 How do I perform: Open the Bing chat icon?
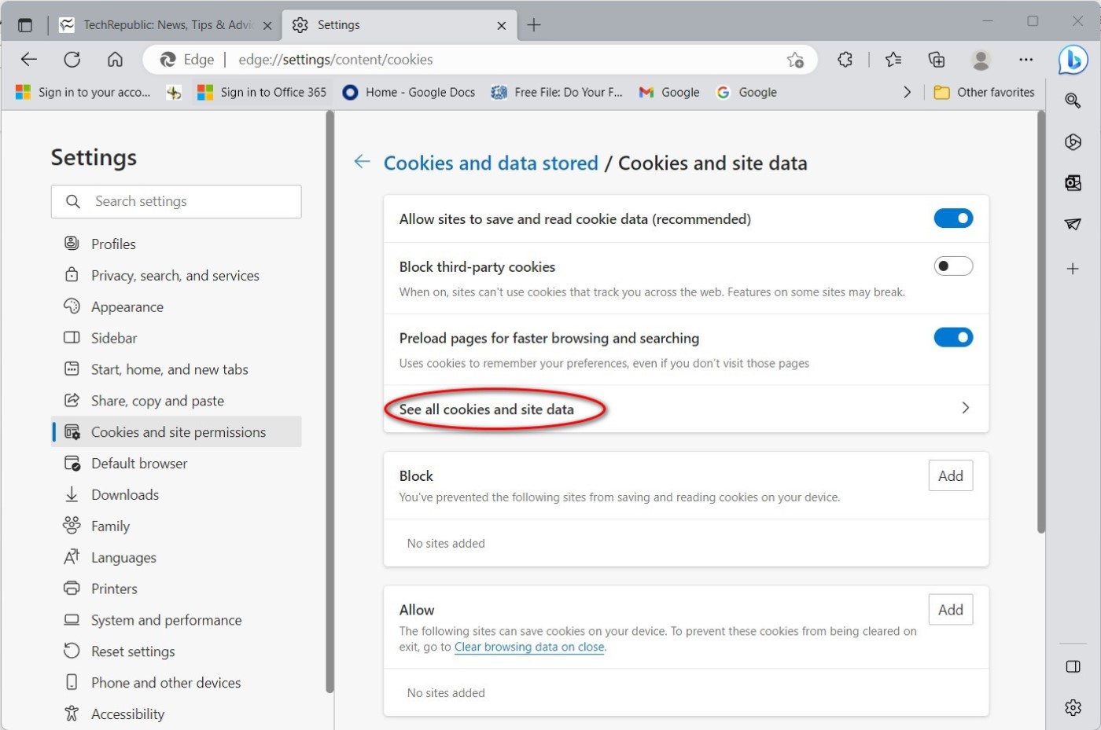tap(1073, 60)
